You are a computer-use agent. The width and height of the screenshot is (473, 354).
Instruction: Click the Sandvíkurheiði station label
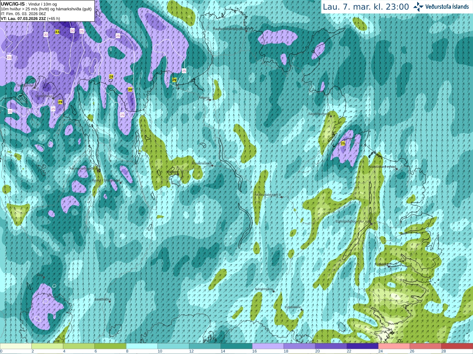319,114
